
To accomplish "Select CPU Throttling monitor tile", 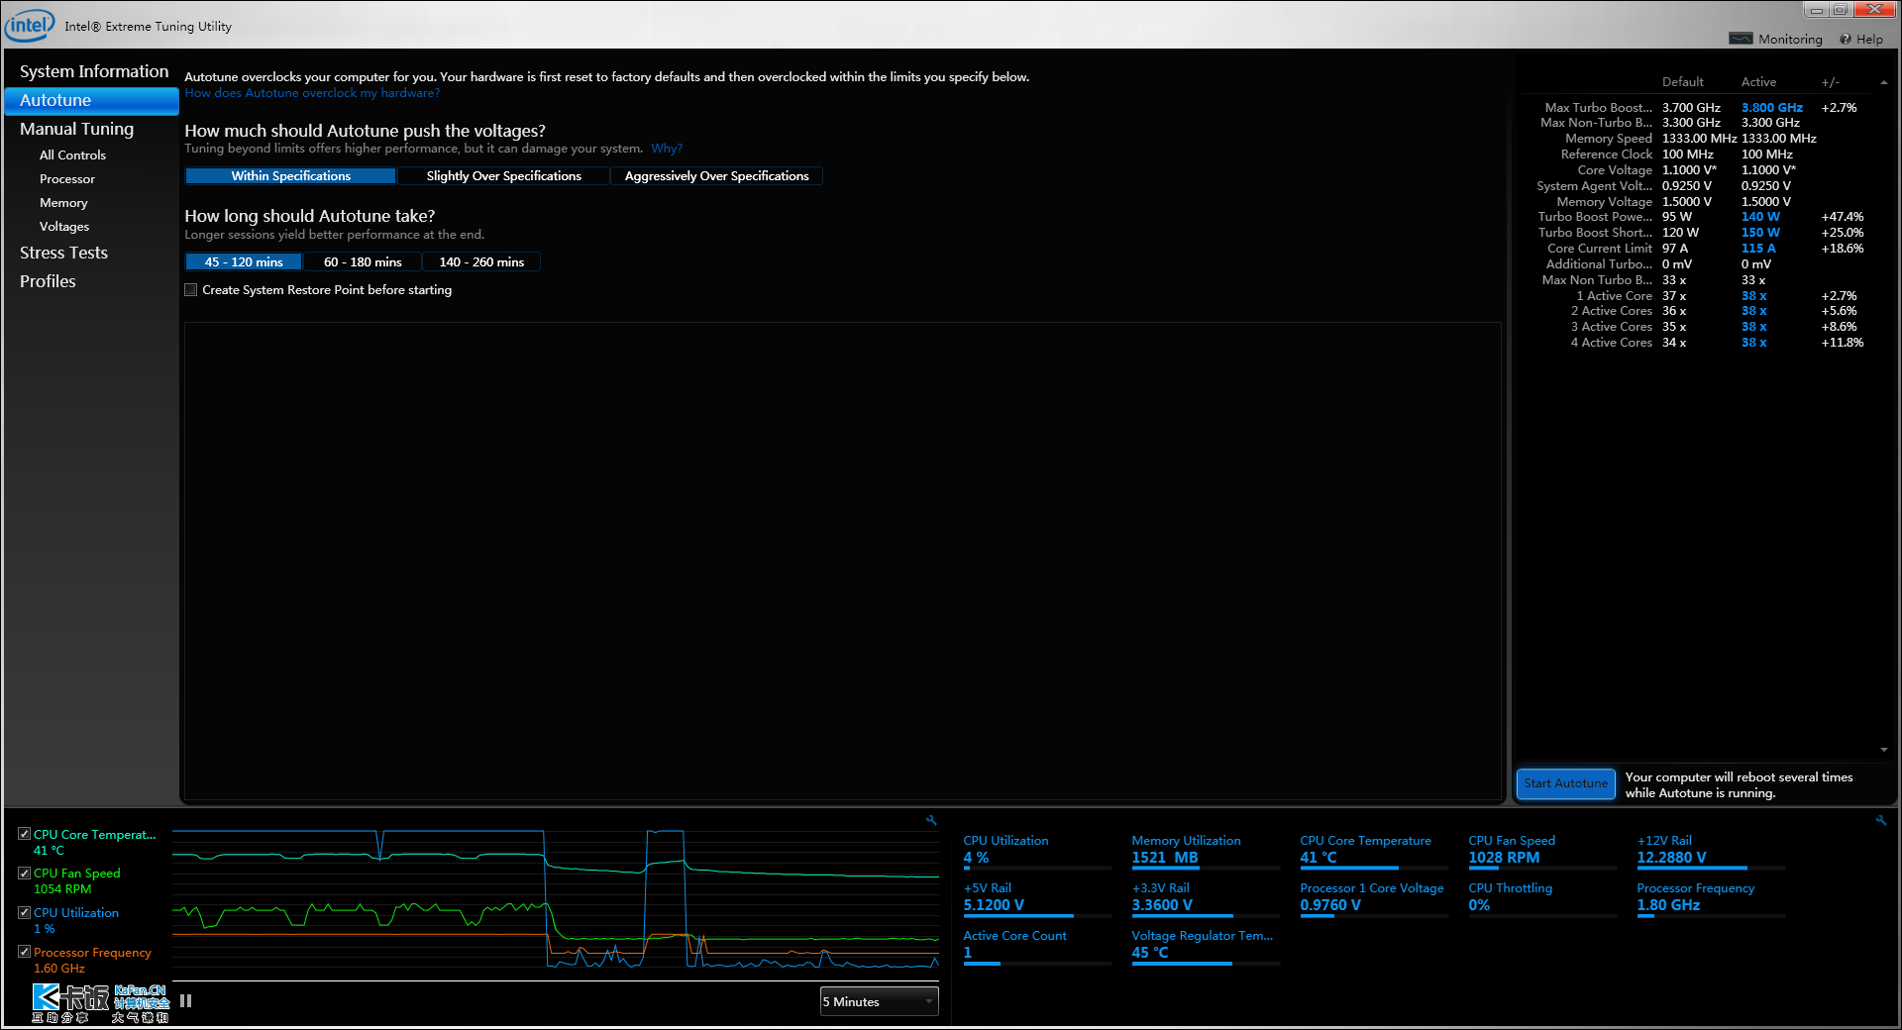I will (1542, 898).
